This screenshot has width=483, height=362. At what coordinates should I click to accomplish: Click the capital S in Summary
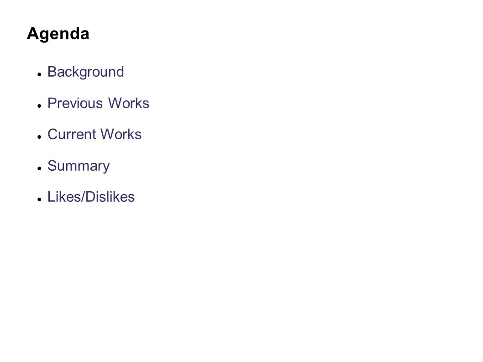tap(52, 166)
